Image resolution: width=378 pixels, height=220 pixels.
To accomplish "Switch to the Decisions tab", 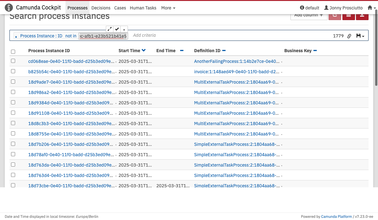I will 101,8.
